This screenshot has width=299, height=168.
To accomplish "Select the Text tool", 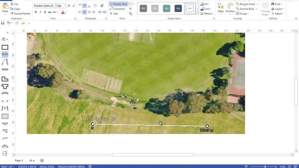I will (x=114, y=14).
